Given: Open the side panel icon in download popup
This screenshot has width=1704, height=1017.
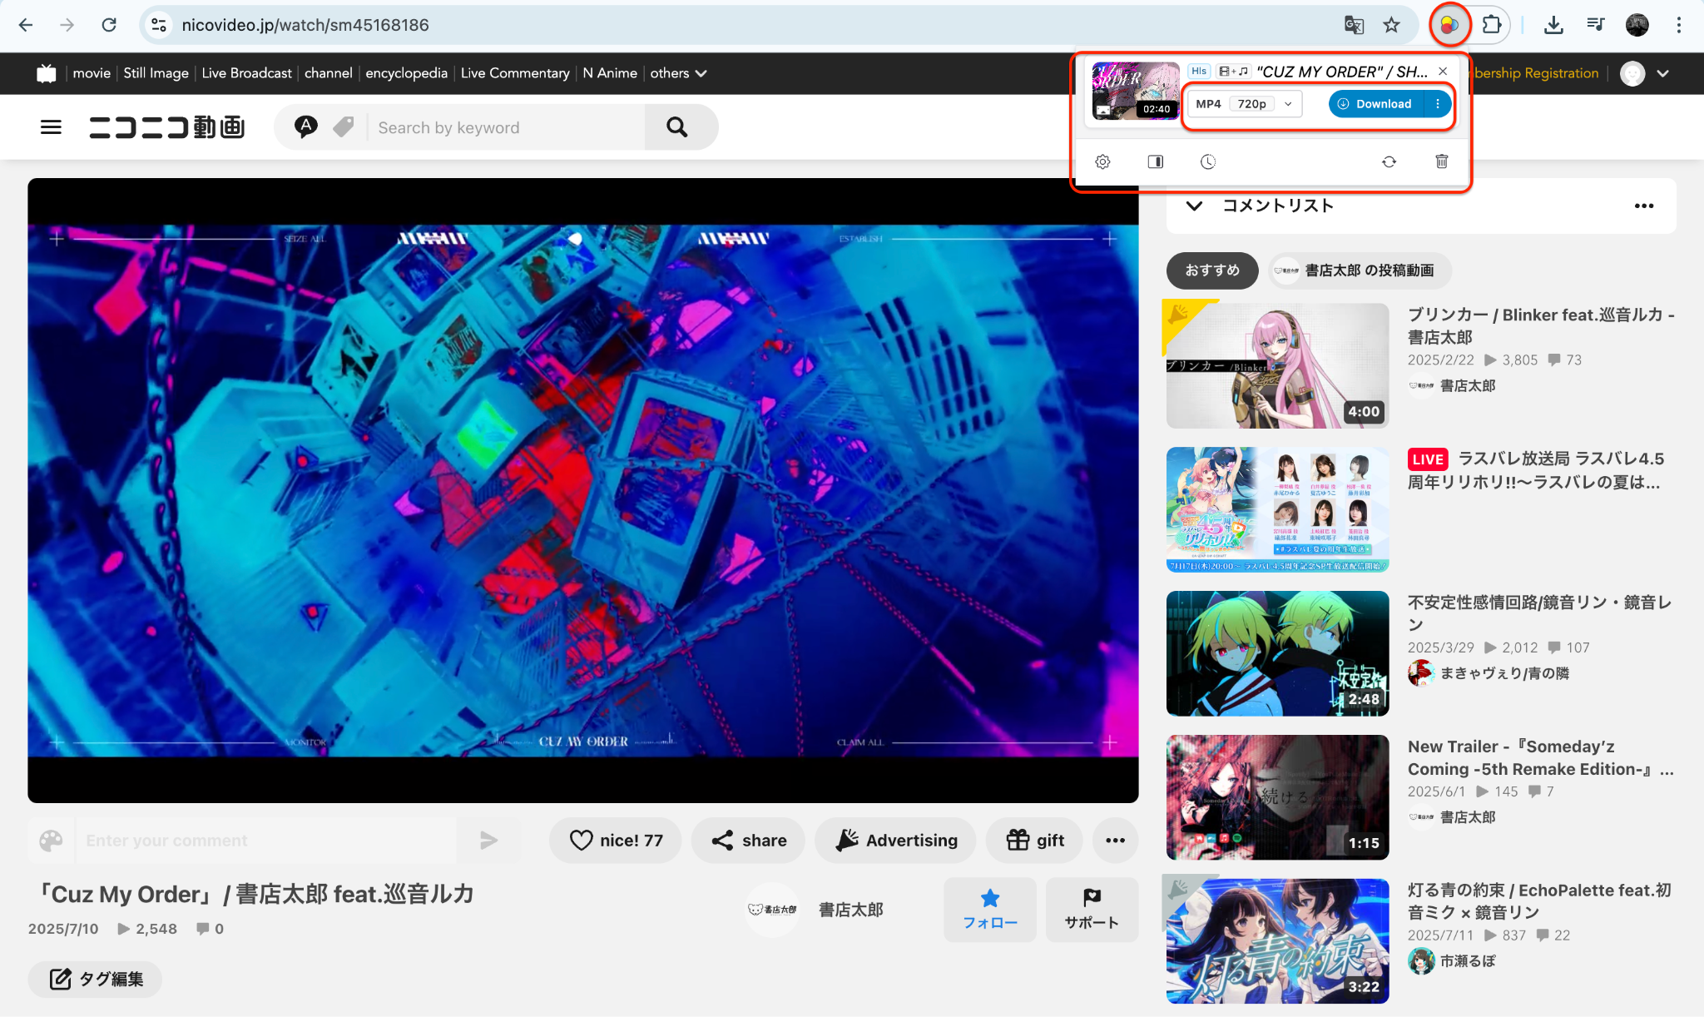Looking at the screenshot, I should (x=1155, y=161).
